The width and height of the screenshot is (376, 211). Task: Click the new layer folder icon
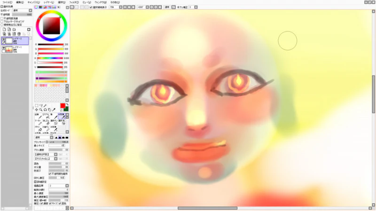14,29
